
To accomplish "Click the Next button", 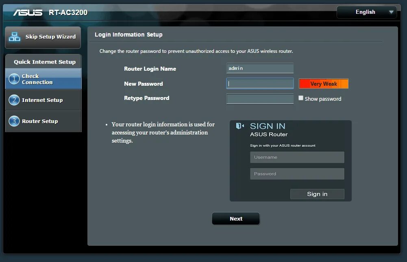I will coord(236,219).
